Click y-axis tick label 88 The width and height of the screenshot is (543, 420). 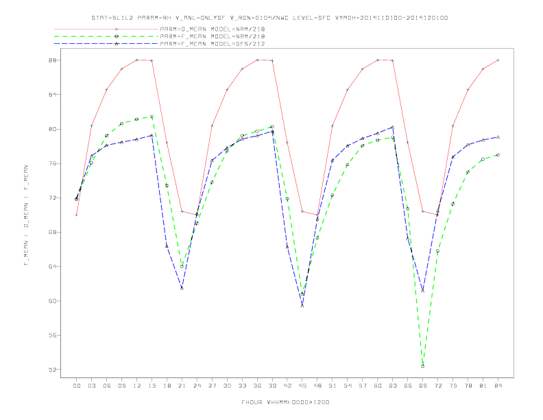pos(52,60)
